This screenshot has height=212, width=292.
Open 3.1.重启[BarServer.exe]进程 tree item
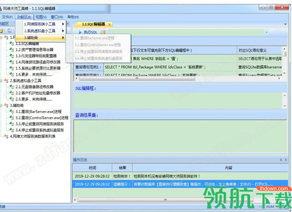(x=39, y=112)
